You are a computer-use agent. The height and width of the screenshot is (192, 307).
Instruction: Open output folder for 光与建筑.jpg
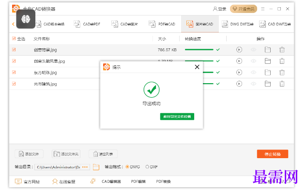[268, 84]
